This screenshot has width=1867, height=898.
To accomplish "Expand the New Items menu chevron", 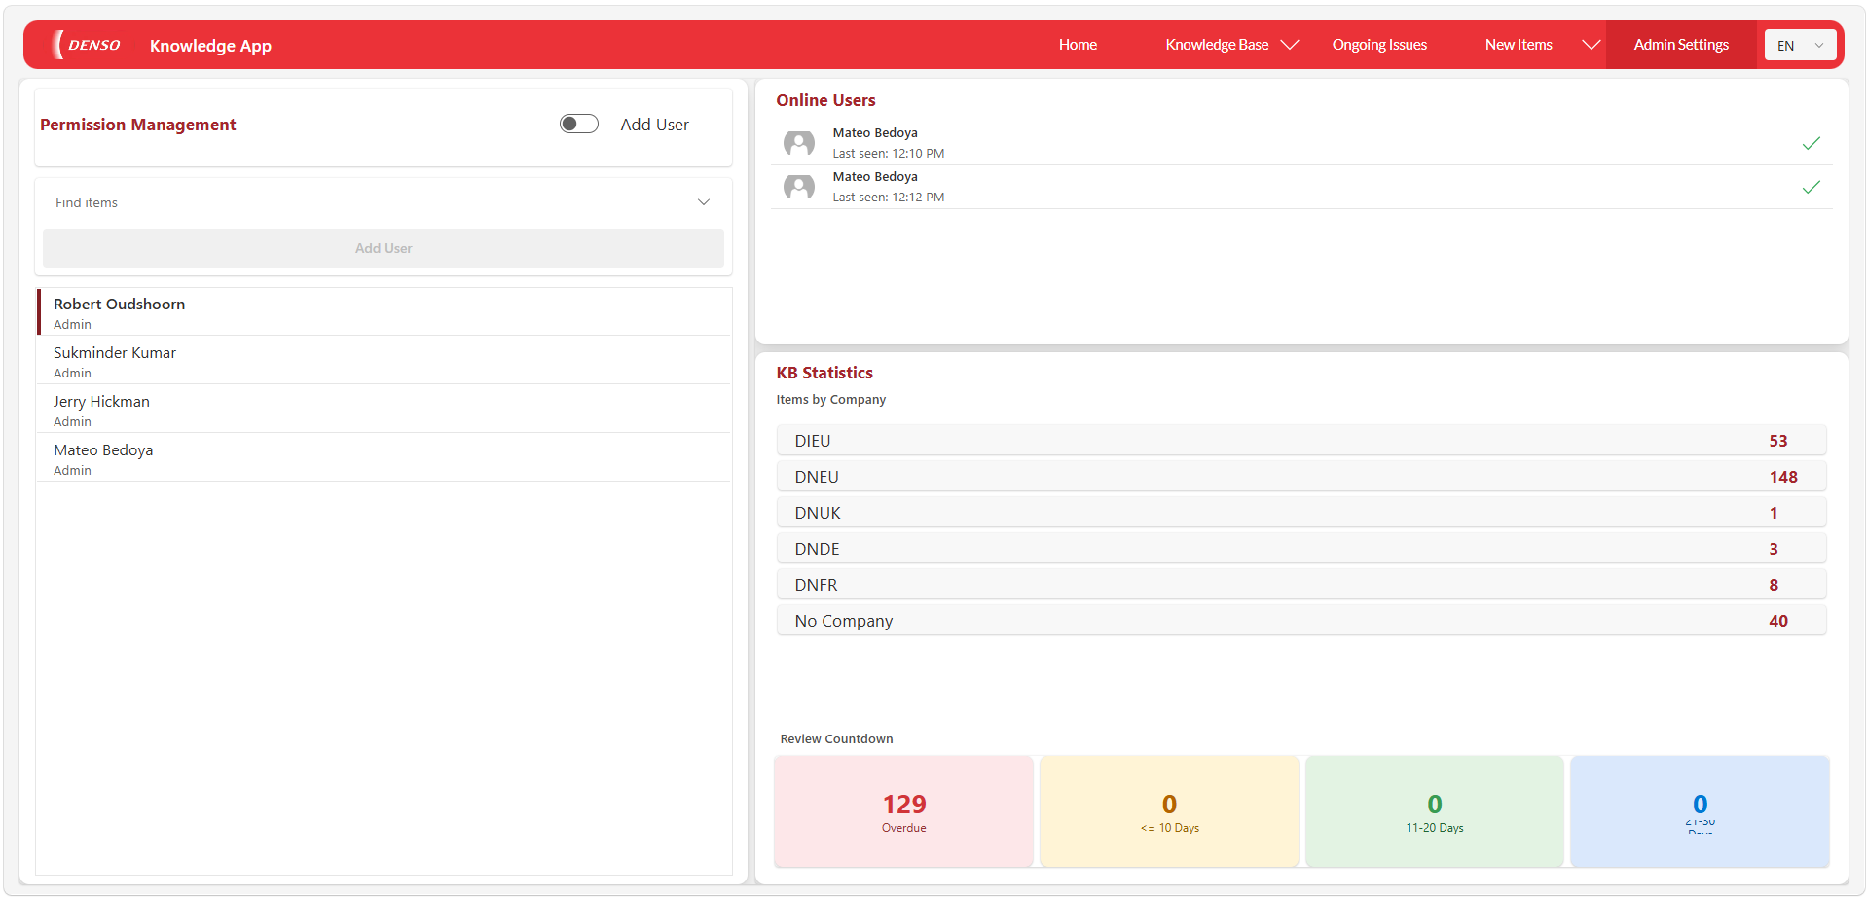I will [1592, 45].
